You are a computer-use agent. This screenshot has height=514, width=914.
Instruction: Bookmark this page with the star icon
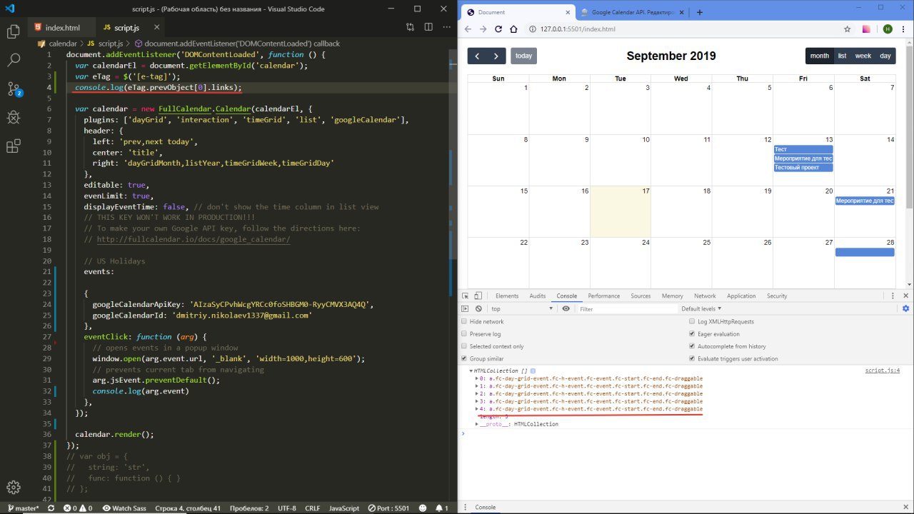[847, 29]
